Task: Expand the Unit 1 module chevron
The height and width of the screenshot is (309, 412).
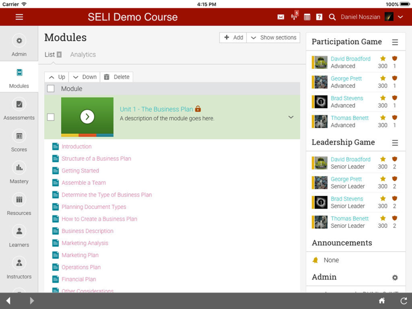Action: click(291, 117)
